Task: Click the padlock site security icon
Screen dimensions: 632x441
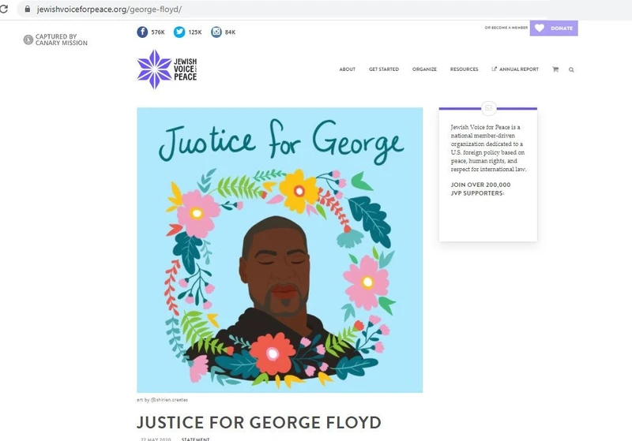Action: coord(28,9)
